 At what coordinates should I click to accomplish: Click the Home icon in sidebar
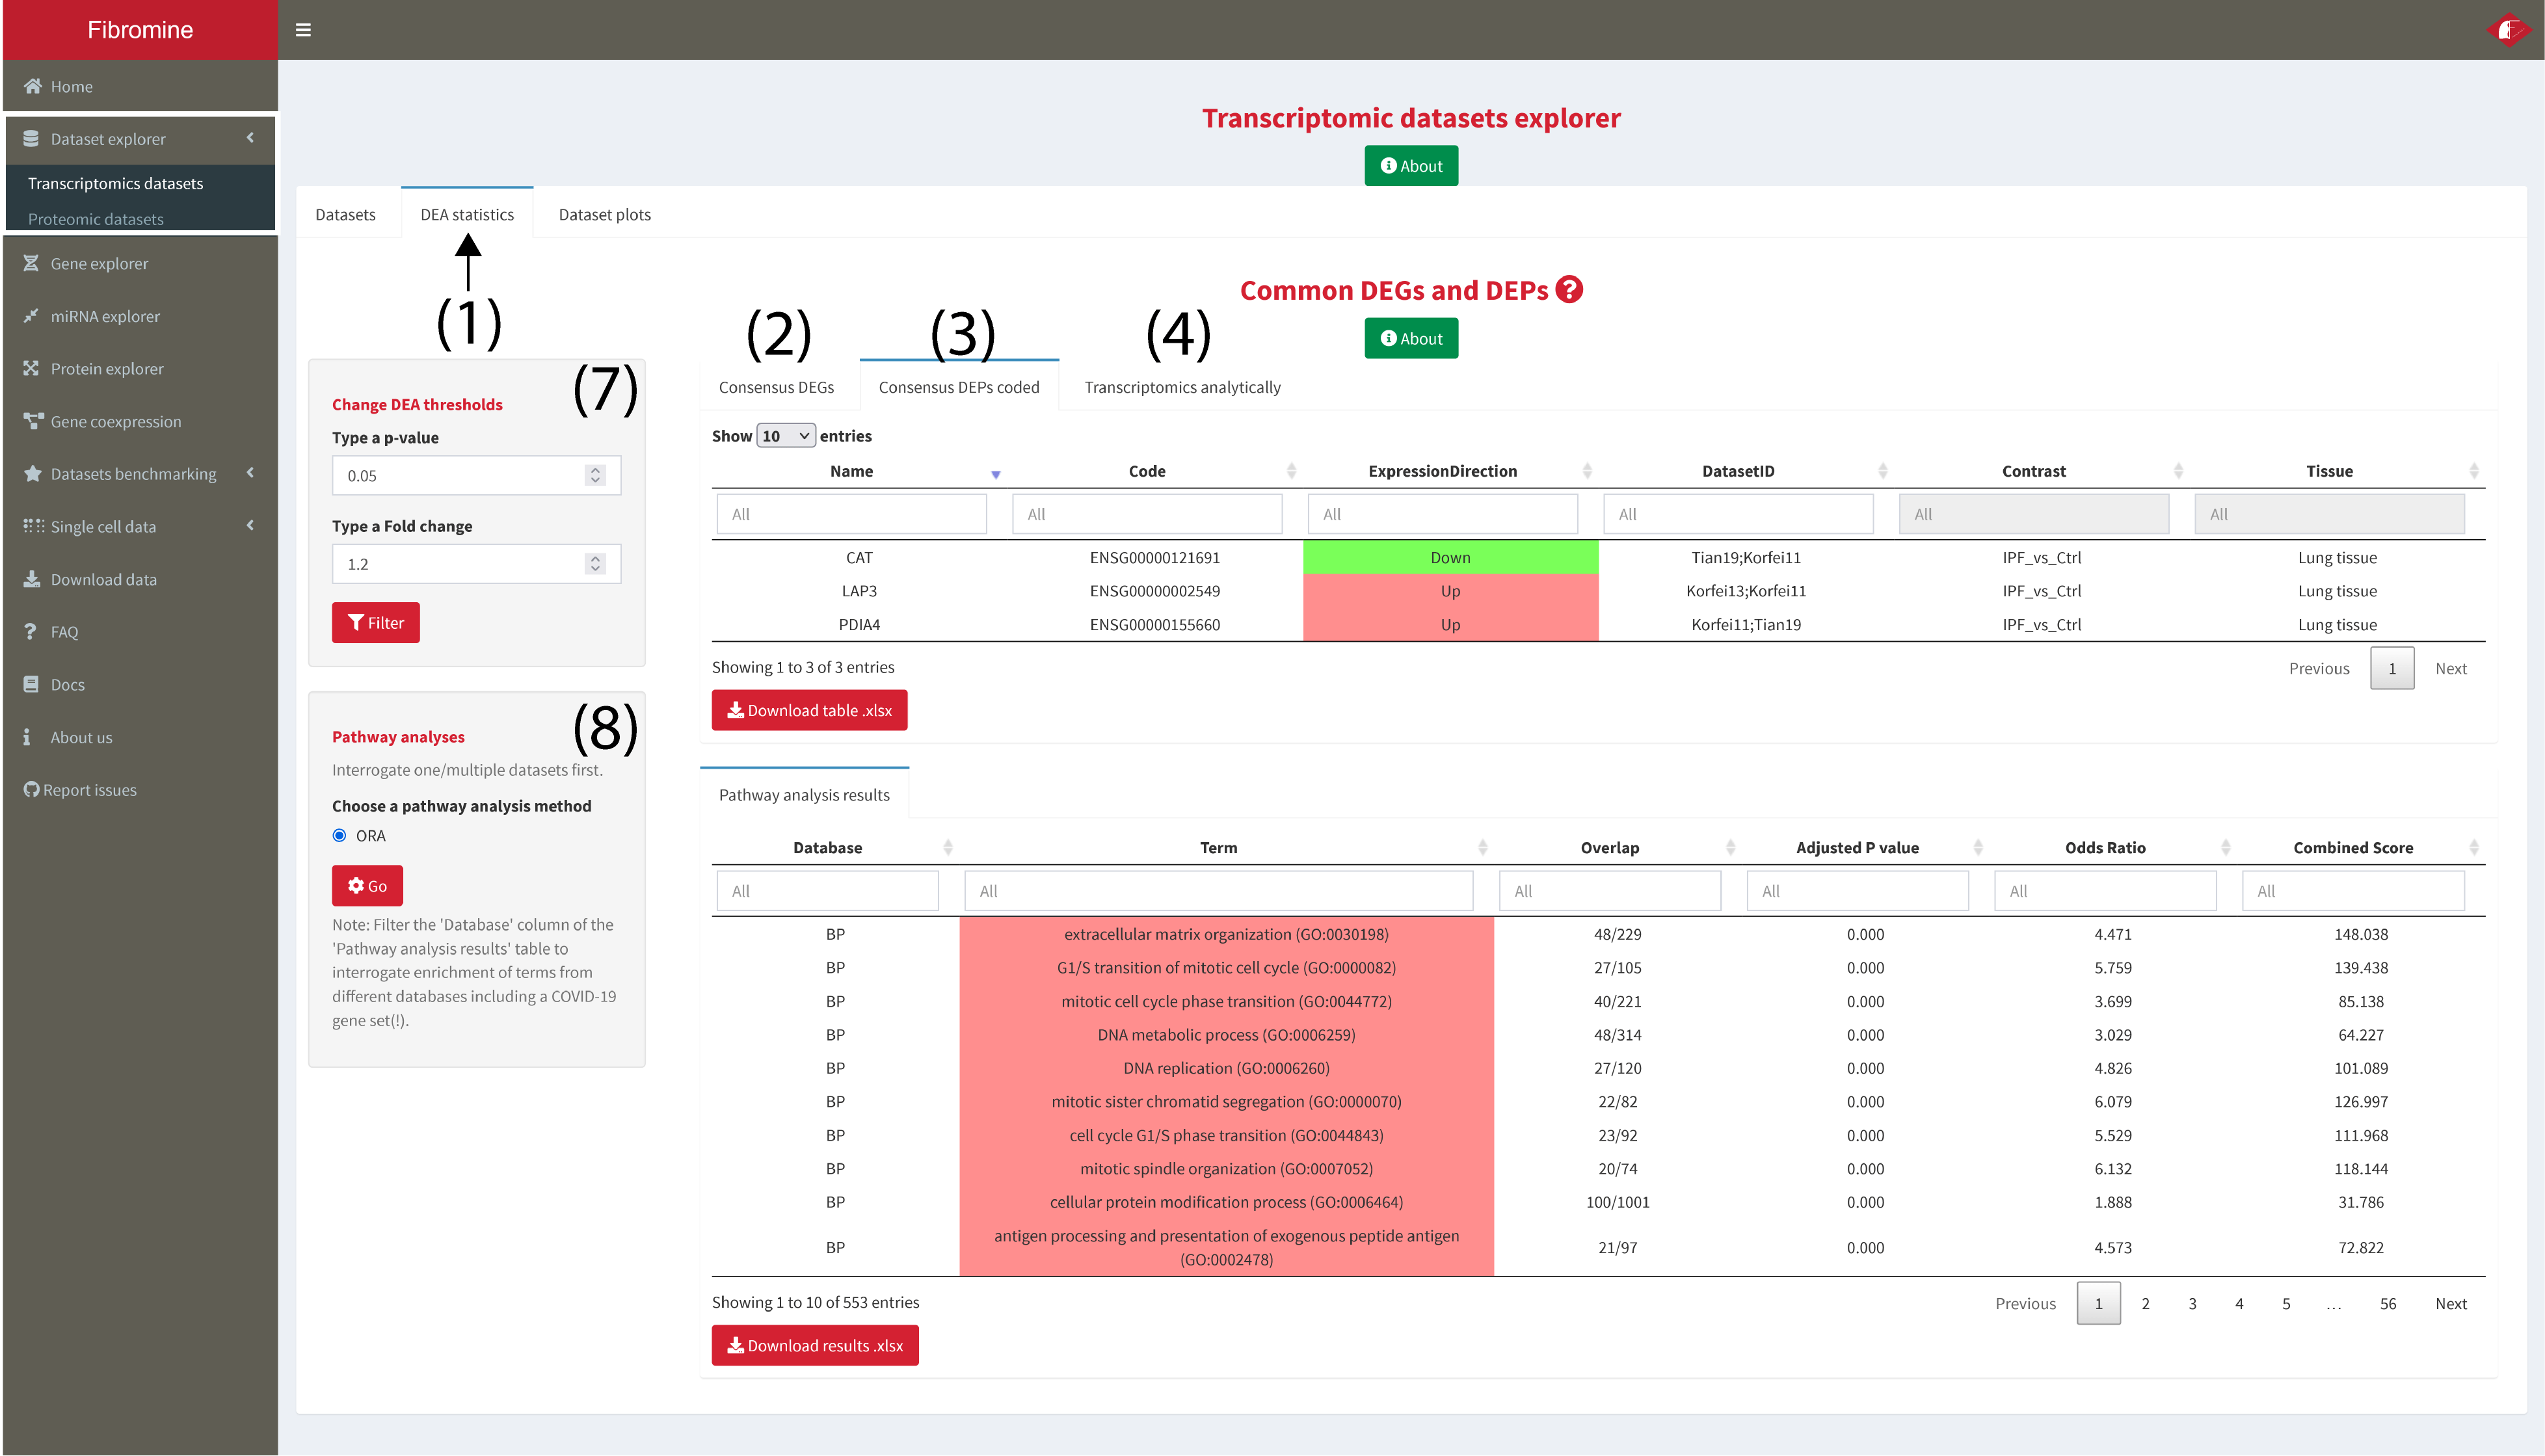click(33, 86)
